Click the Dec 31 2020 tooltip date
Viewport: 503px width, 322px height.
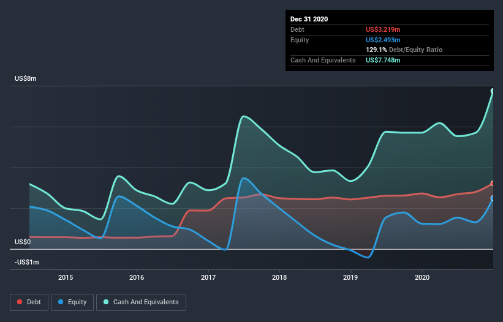tap(309, 19)
